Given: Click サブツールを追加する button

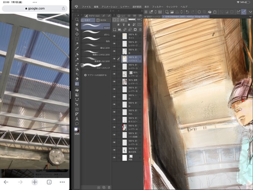Looking at the screenshot, I should point(95,75).
